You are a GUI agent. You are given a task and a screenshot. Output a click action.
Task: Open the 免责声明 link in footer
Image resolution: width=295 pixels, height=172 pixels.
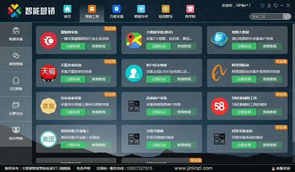83,168
